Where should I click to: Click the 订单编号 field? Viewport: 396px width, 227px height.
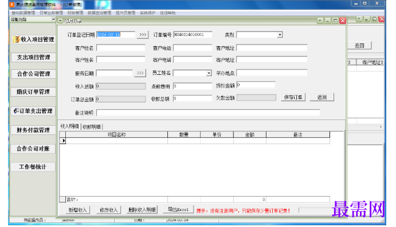tap(193, 34)
